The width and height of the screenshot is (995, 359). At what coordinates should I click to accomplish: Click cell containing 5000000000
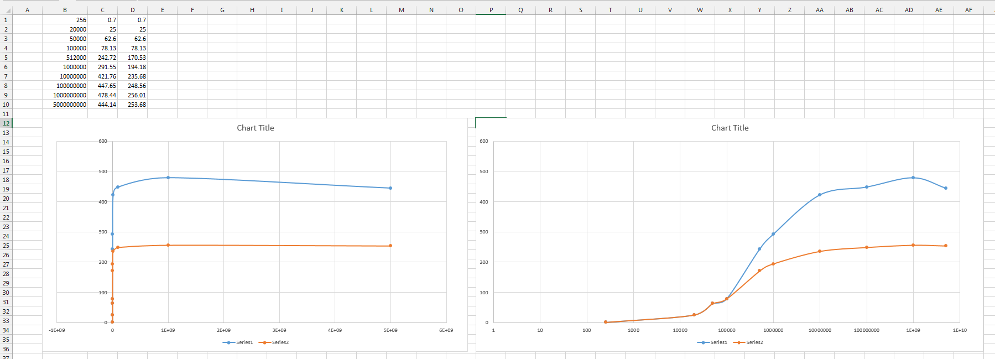click(65, 105)
